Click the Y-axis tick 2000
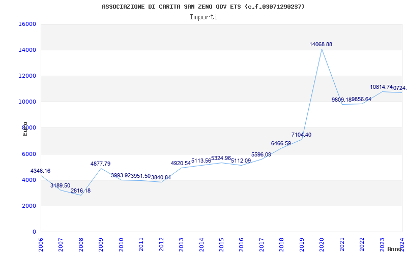Viewport: 407px width, 254px height. click(29, 206)
